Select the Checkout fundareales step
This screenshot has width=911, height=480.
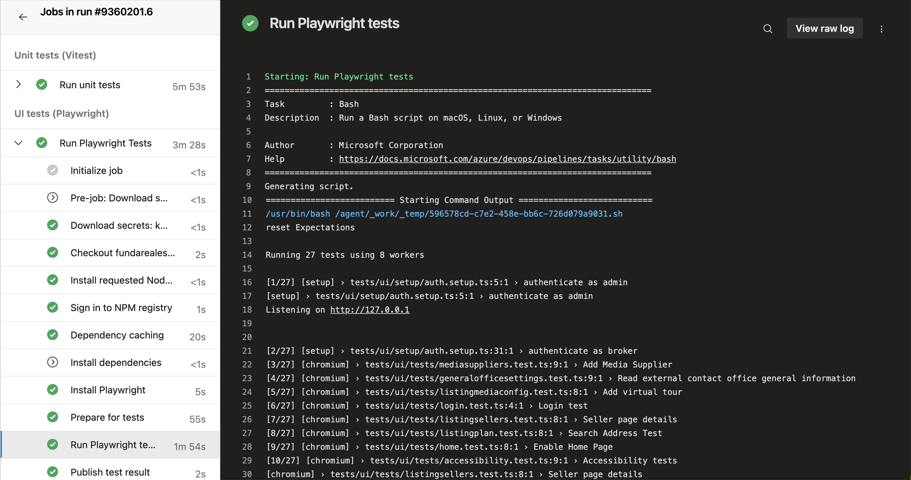(x=123, y=253)
